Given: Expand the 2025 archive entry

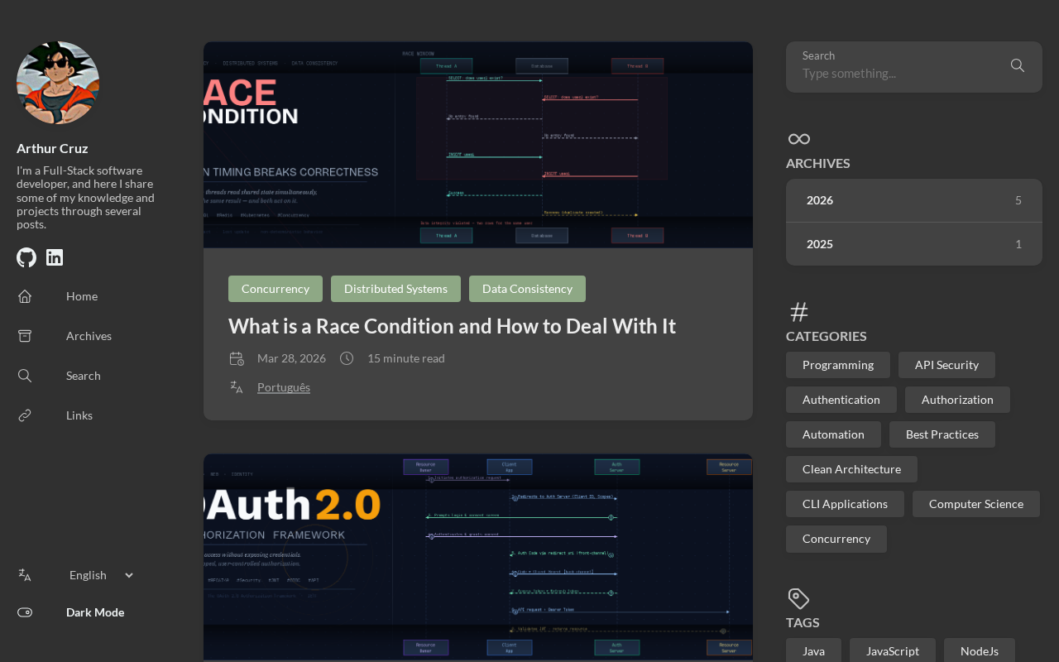Looking at the screenshot, I should tap(914, 244).
